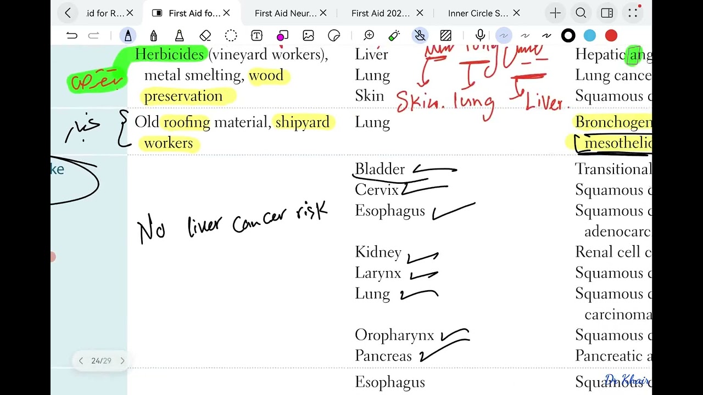Redo the last undone stroke

point(93,36)
